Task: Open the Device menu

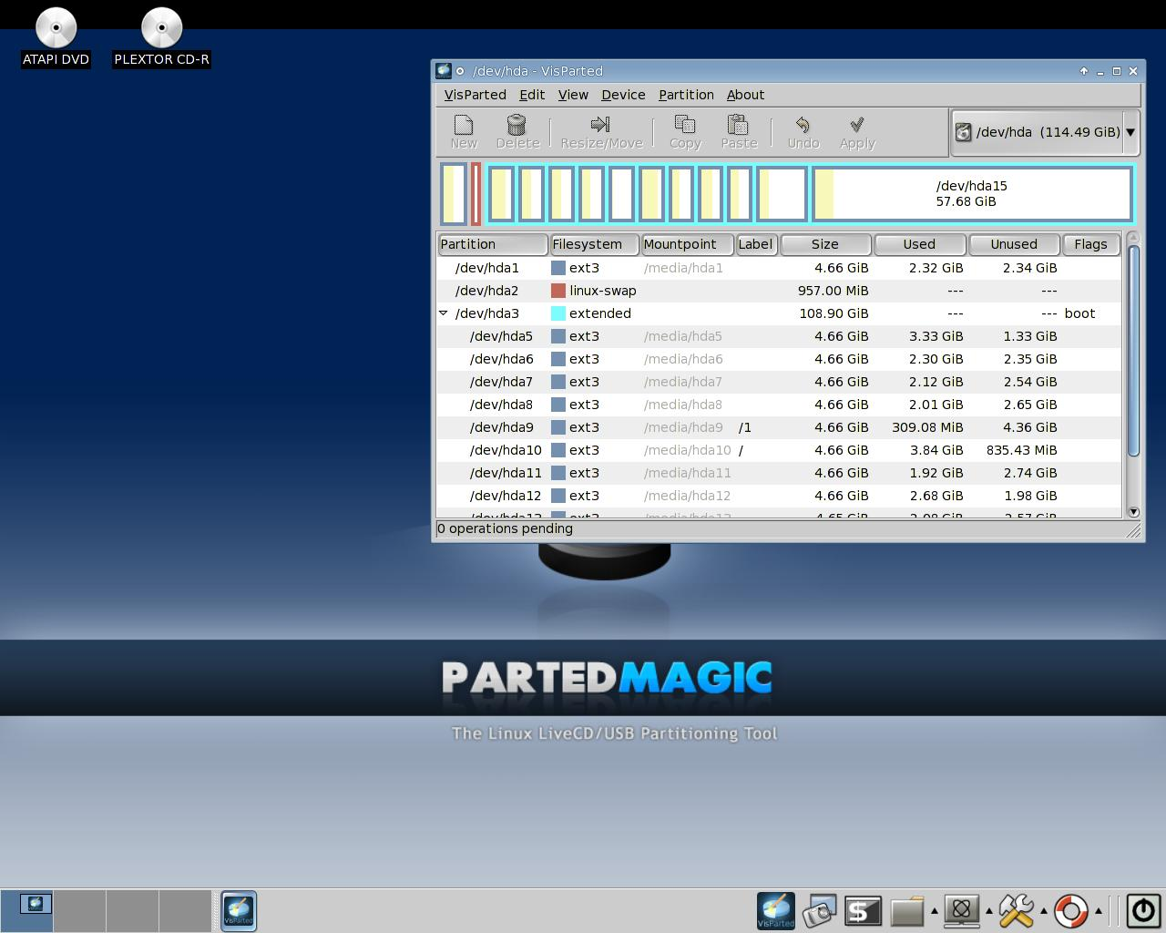Action: [x=623, y=95]
